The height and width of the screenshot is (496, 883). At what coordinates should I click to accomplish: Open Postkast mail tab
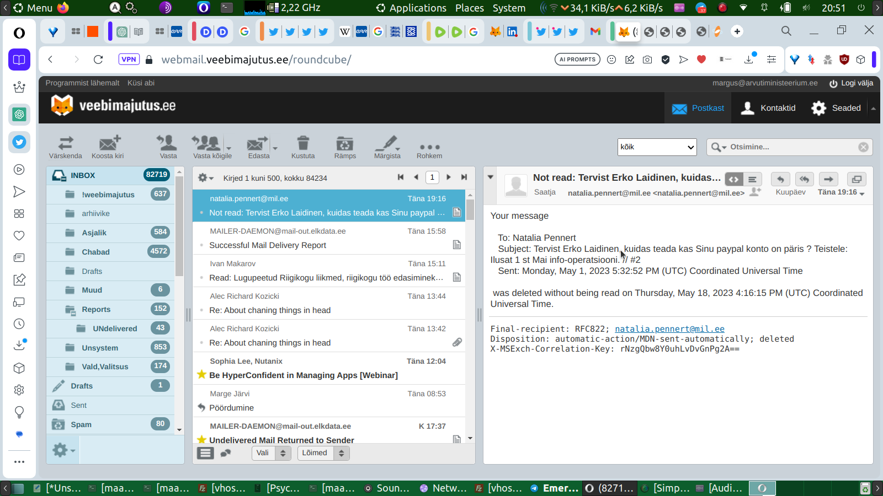(x=698, y=108)
